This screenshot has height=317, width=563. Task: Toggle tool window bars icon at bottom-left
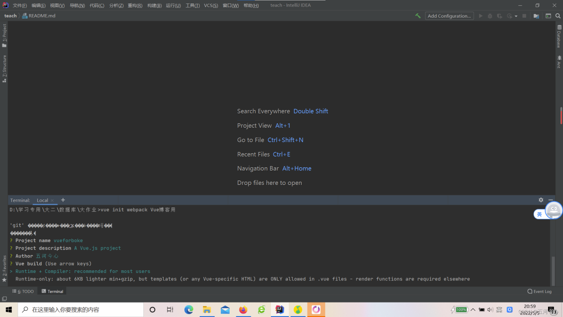(x=4, y=299)
